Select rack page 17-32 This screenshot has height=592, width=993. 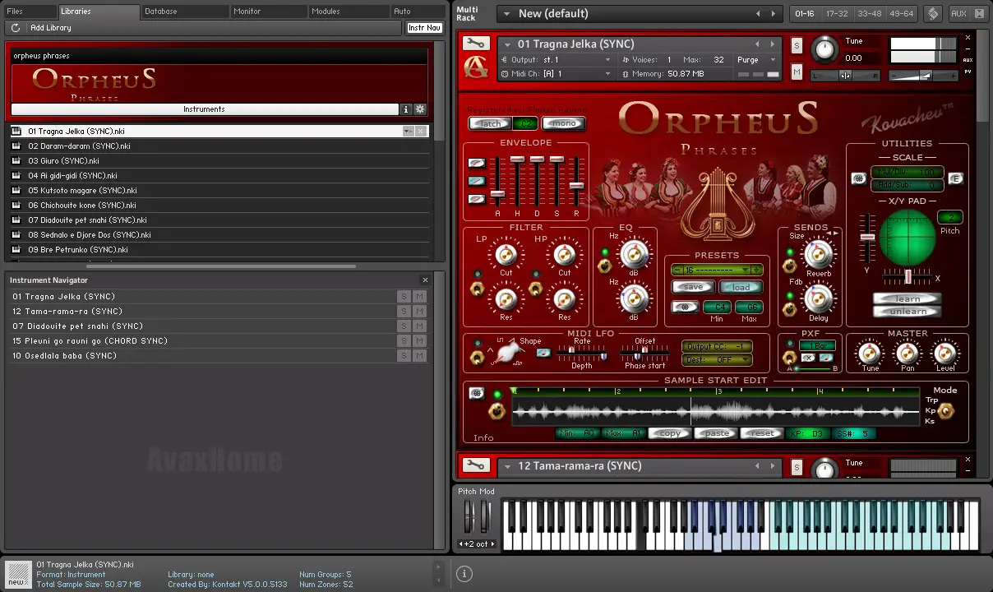837,14
